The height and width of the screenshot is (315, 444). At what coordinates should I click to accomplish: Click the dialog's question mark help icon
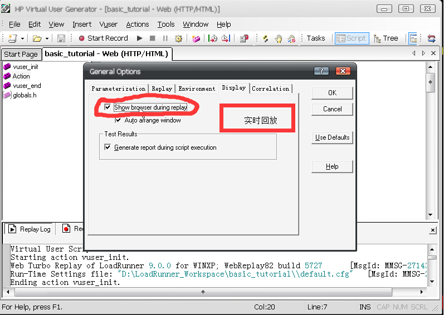click(x=321, y=71)
